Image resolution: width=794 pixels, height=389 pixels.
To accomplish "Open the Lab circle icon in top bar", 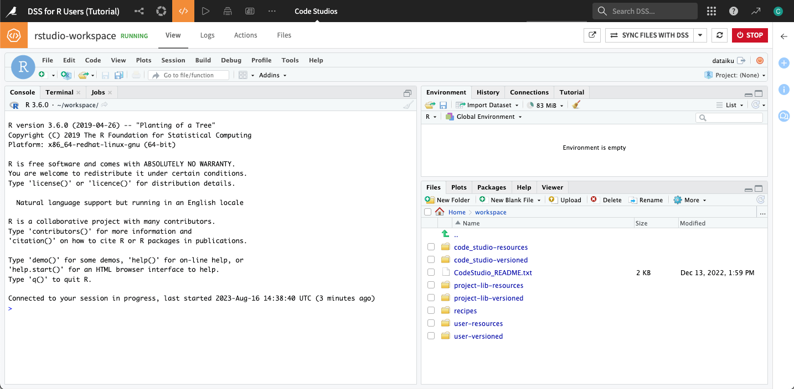I will pyautogui.click(x=161, y=11).
